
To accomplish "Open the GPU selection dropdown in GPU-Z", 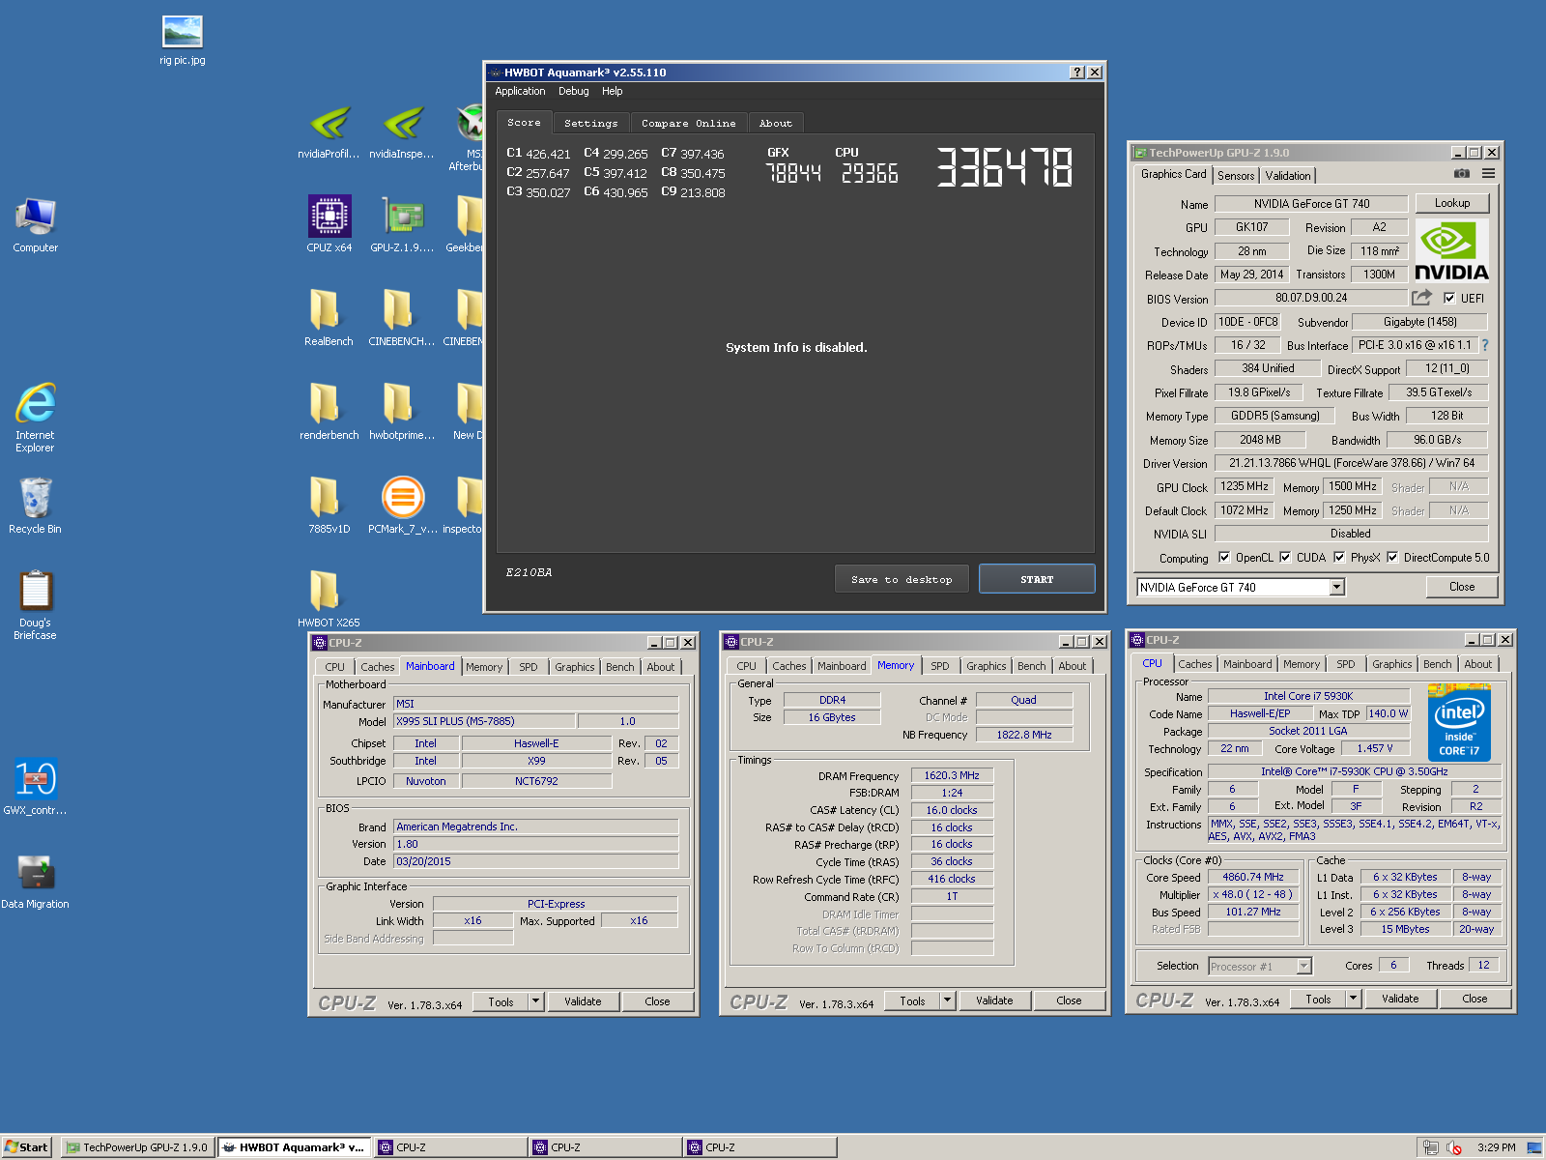I will pyautogui.click(x=1337, y=587).
